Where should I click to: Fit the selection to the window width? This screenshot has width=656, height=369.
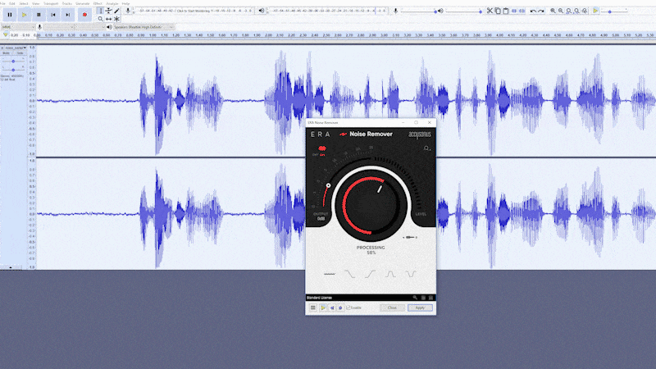coord(569,11)
